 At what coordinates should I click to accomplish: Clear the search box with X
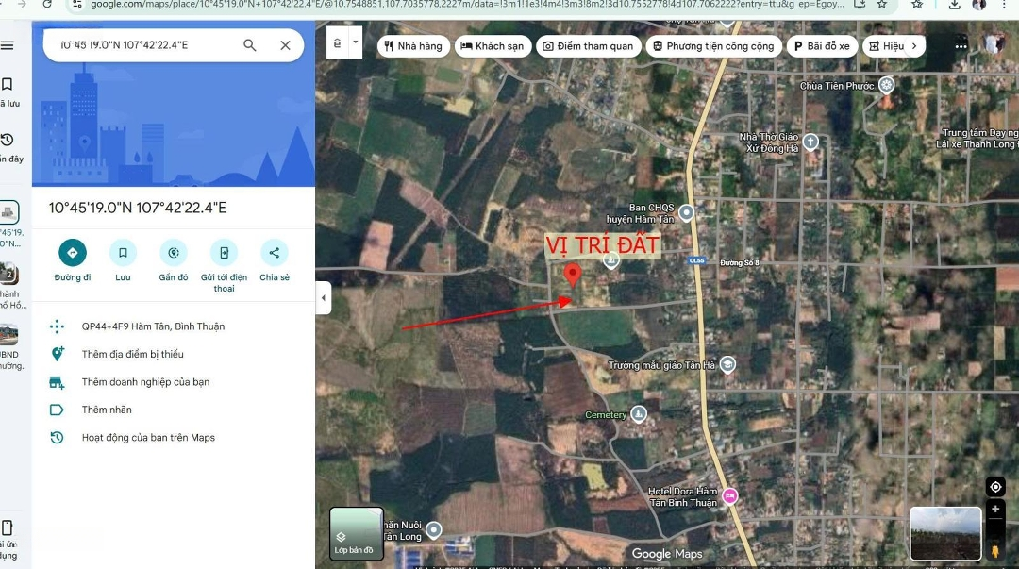pyautogui.click(x=285, y=45)
